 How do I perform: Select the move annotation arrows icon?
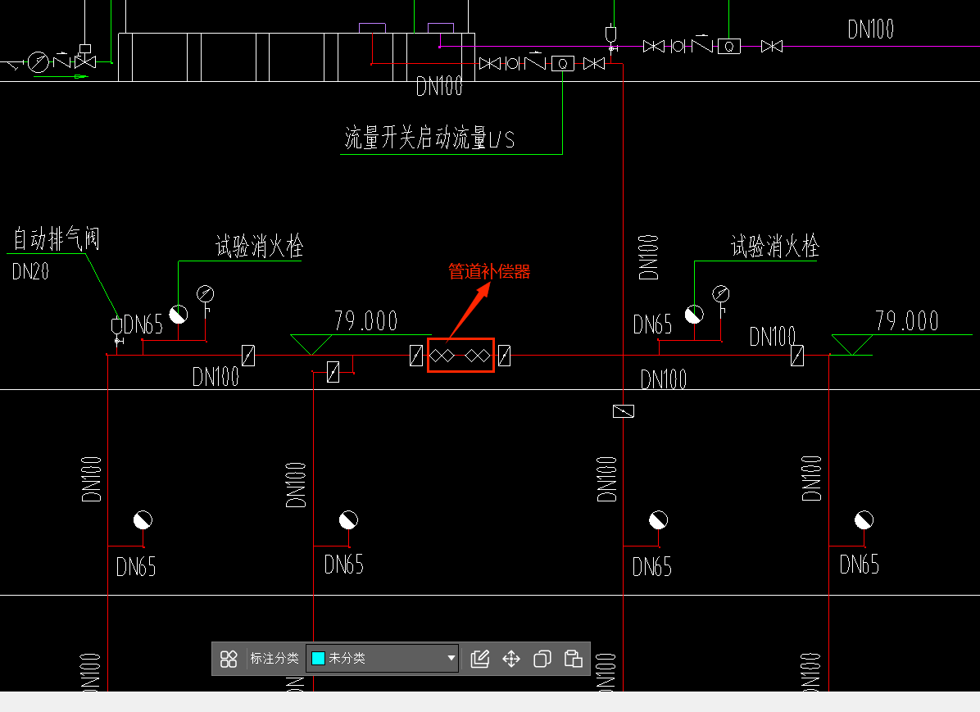(511, 659)
